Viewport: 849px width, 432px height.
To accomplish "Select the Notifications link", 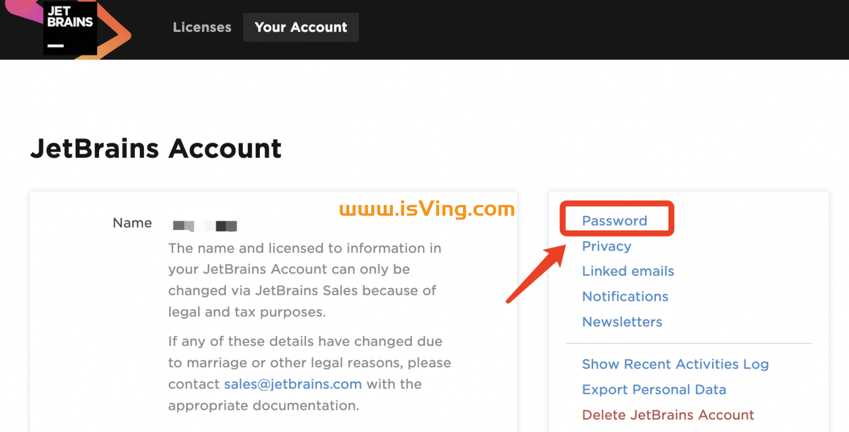I will tap(625, 297).
